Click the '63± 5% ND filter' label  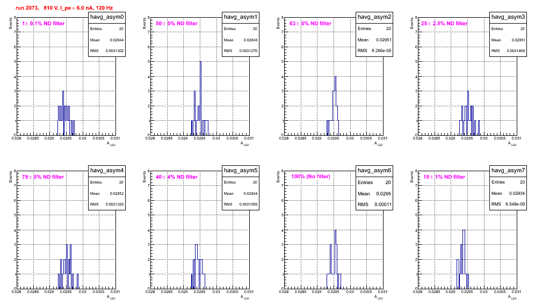(x=310, y=24)
